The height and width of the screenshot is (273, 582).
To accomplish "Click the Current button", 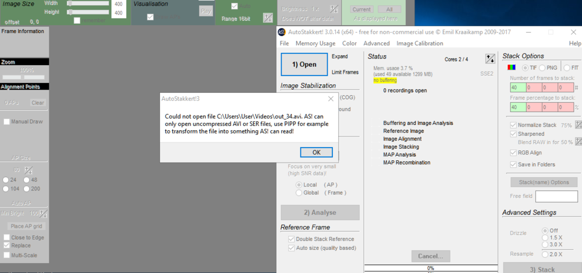I will 361,10.
